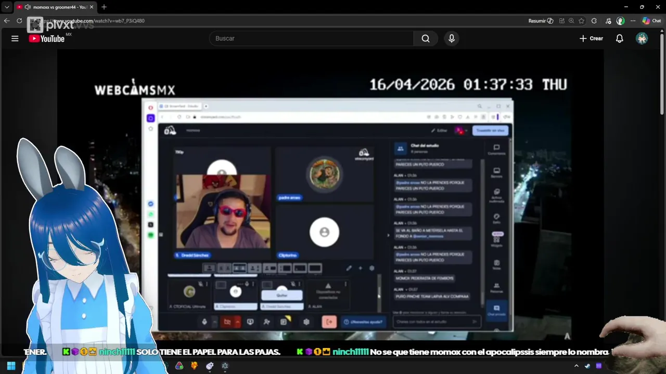The height and width of the screenshot is (374, 666).
Task: Open the Windows Start button
Action: pyautogui.click(x=11, y=366)
